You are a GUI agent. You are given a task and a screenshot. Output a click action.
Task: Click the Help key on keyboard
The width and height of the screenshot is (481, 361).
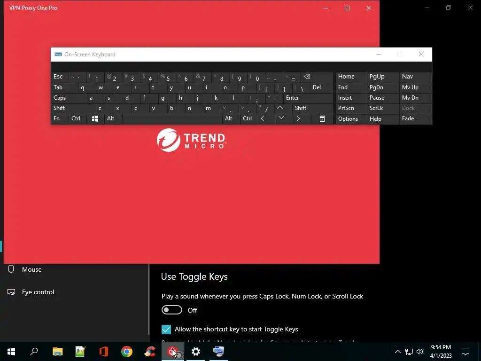click(382, 119)
